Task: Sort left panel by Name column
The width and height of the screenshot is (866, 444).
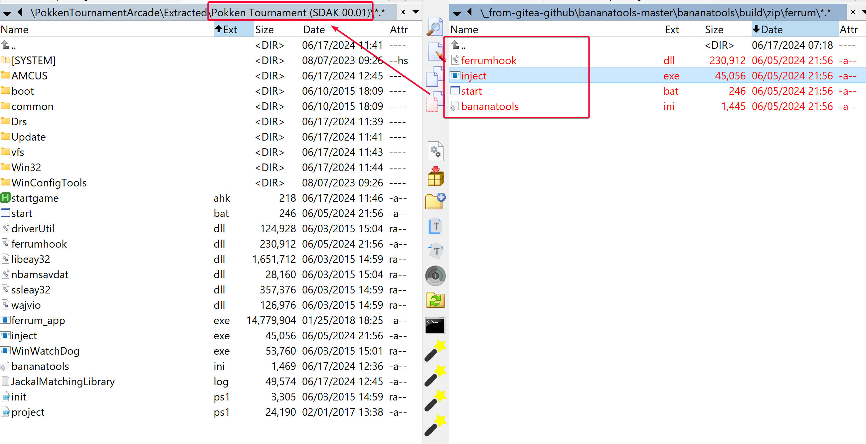Action: coord(107,29)
